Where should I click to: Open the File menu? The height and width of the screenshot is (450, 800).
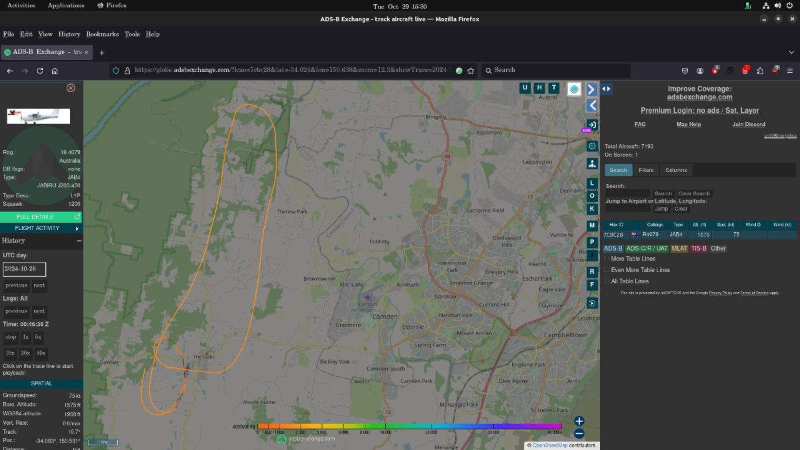tap(8, 34)
